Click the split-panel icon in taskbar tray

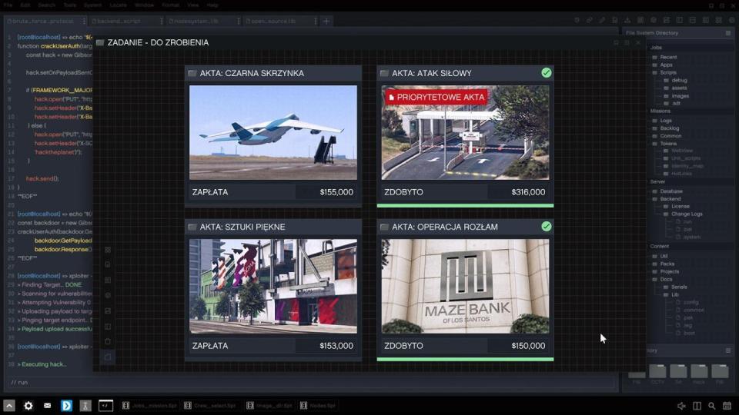(697, 406)
